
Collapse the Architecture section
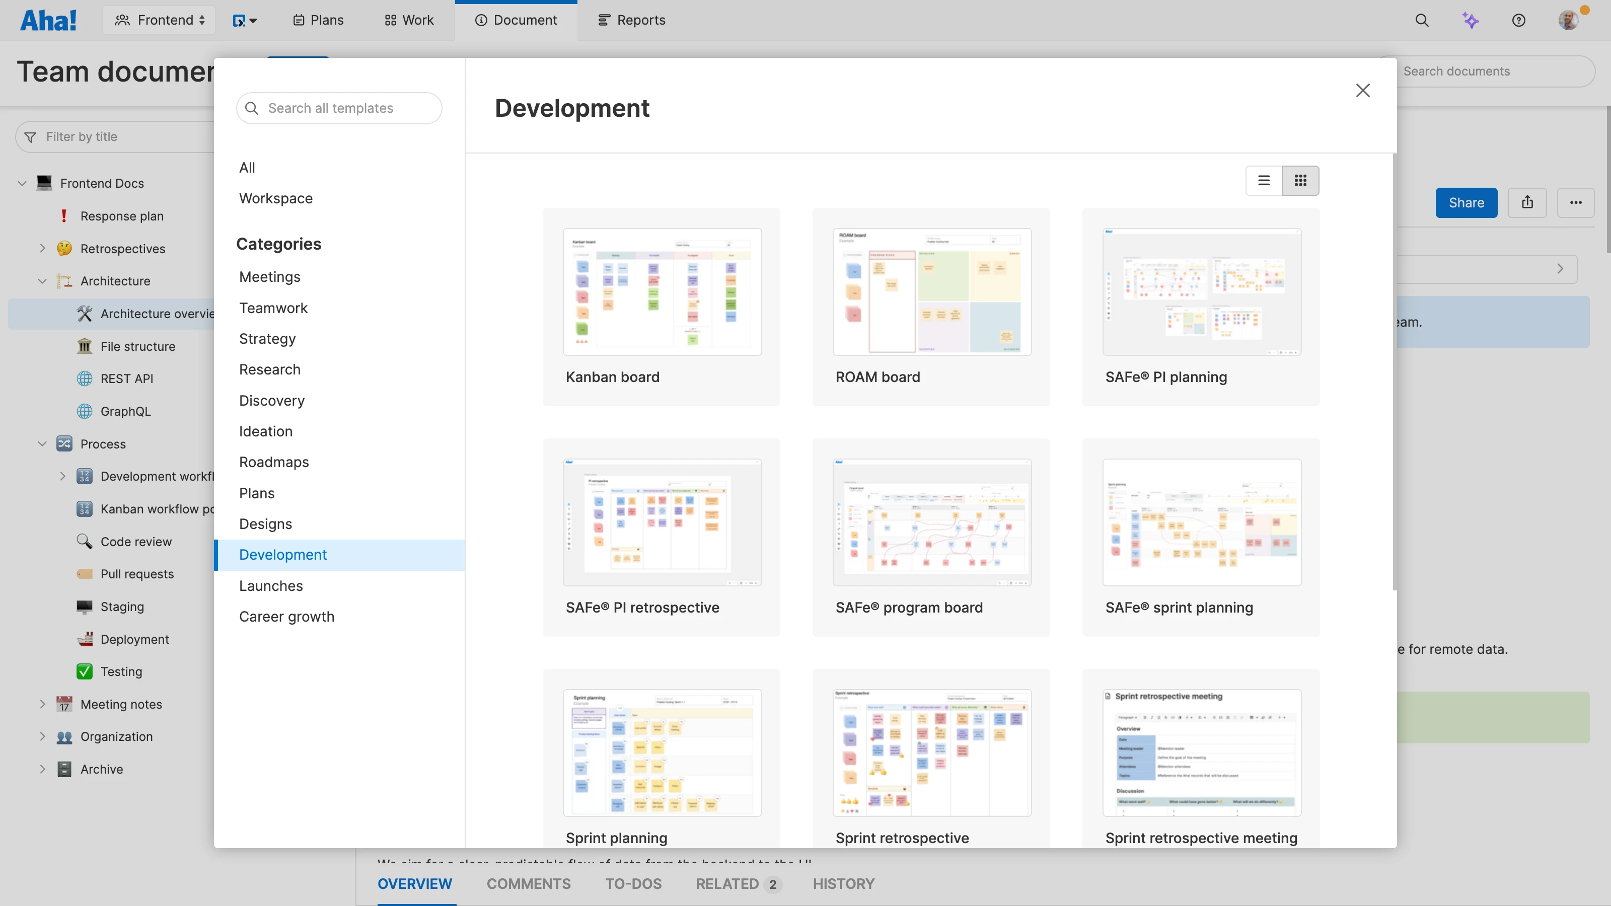(x=42, y=281)
